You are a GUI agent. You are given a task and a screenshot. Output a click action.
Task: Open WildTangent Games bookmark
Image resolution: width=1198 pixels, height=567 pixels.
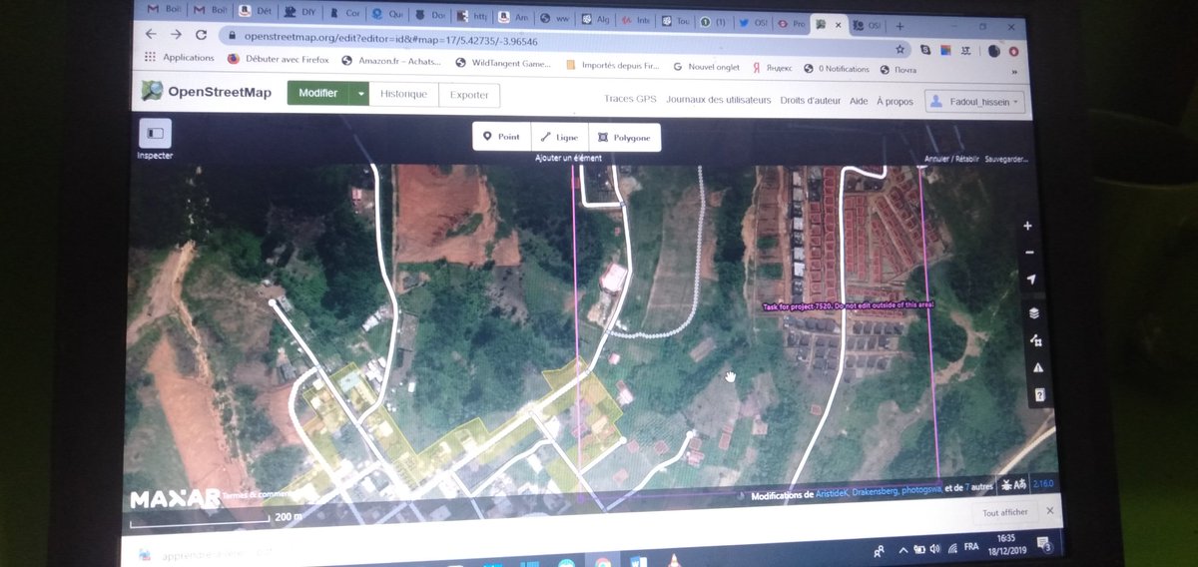click(x=502, y=63)
